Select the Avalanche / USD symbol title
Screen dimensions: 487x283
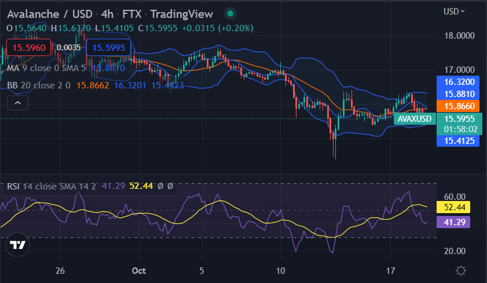pyautogui.click(x=50, y=14)
